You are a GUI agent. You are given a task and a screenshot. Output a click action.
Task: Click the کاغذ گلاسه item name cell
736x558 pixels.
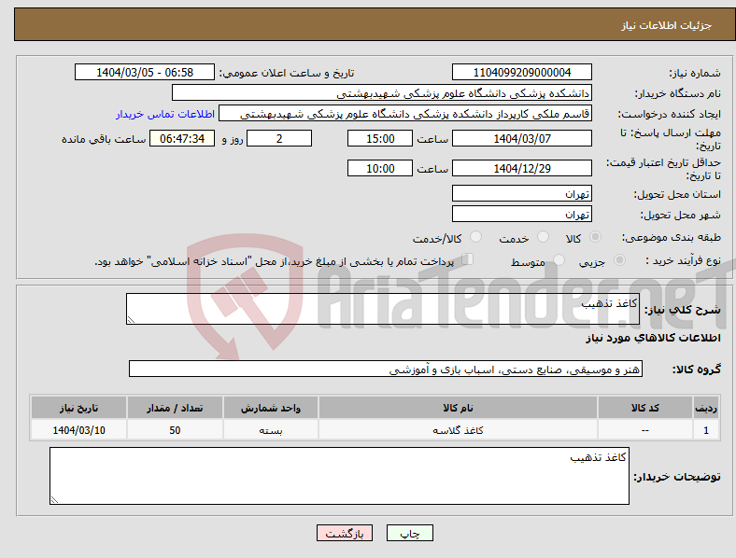[x=458, y=430]
